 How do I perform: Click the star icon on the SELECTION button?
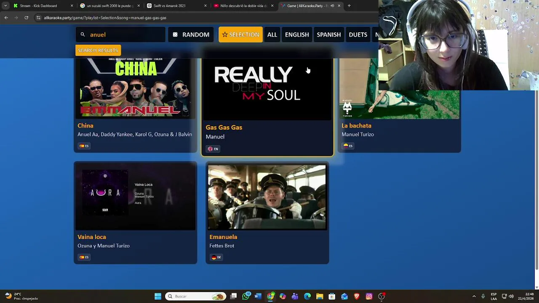[225, 35]
